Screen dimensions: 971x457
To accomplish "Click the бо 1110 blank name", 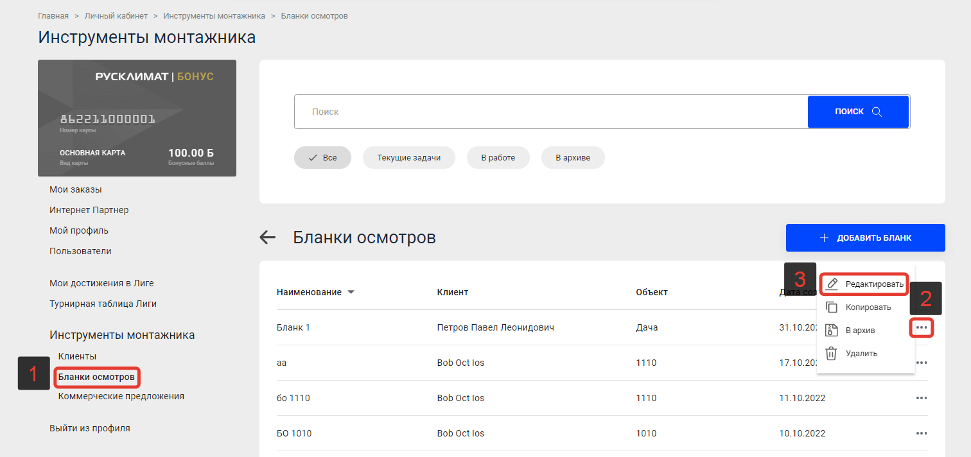I will point(293,398).
